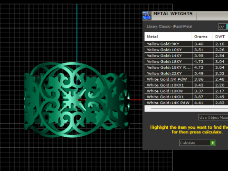
Task: Click the 3.53 DWT value for 22KY
Action: 220,73
